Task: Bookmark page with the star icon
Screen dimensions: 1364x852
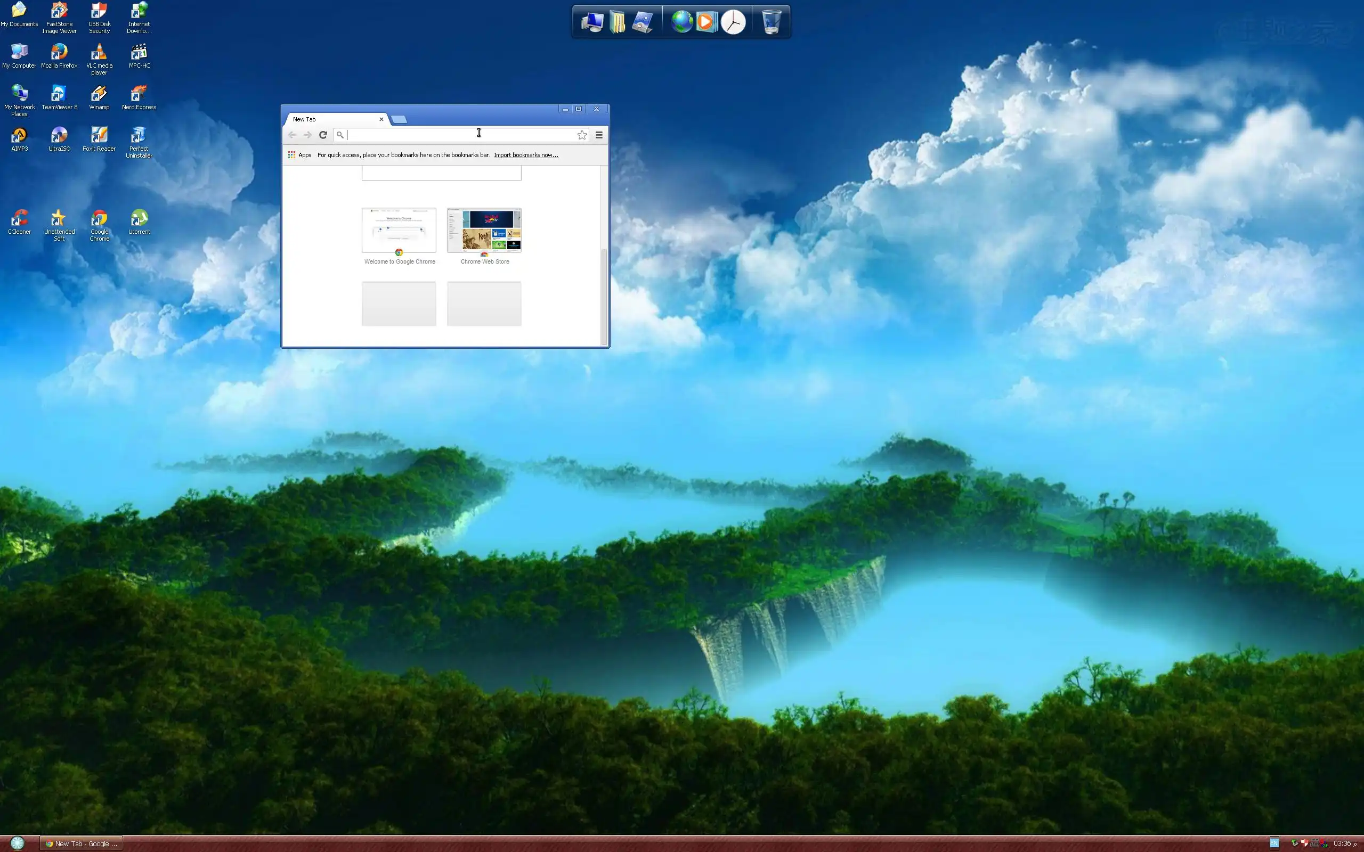Action: pyautogui.click(x=582, y=135)
